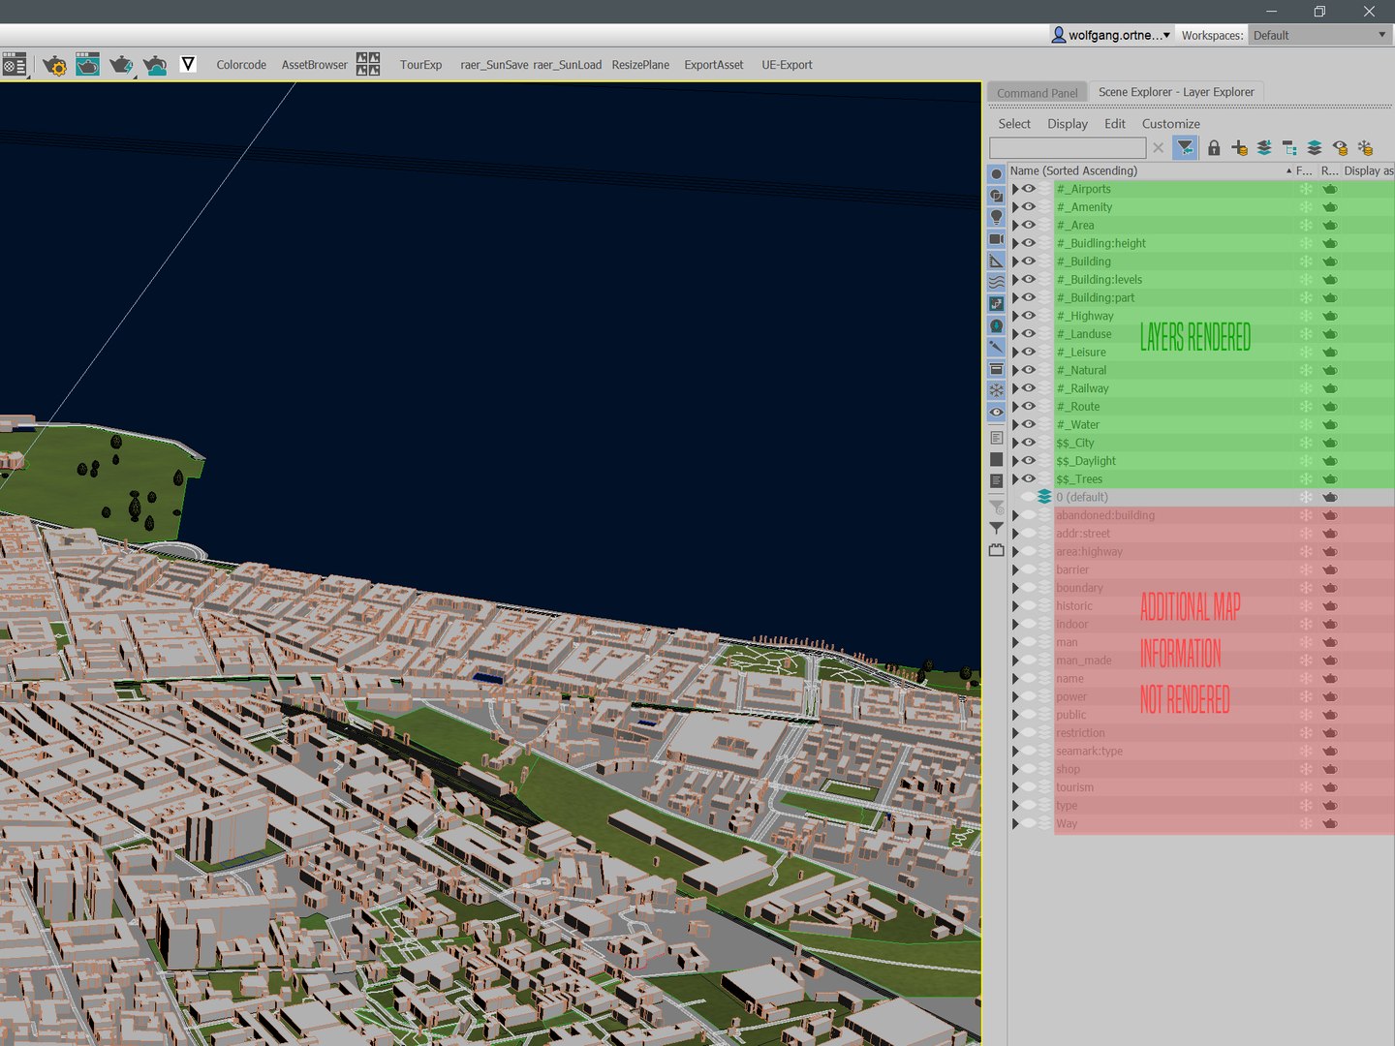Expand the #_Area layer
Viewport: 1395px width, 1046px height.
coord(1015,225)
